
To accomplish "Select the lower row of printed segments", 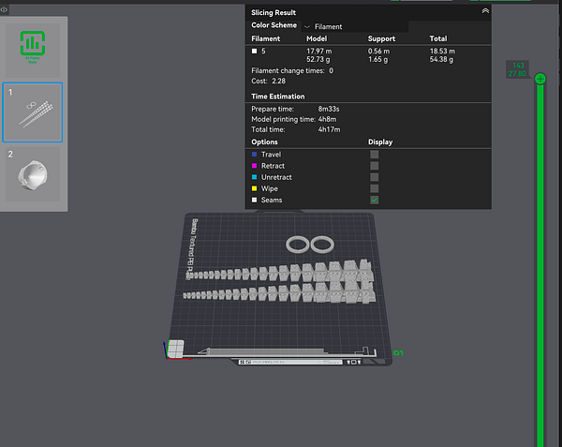I will (279, 292).
